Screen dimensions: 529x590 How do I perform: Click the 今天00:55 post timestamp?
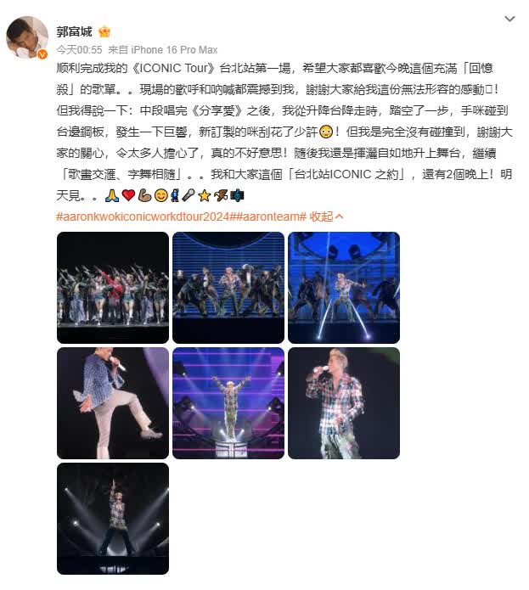(79, 50)
